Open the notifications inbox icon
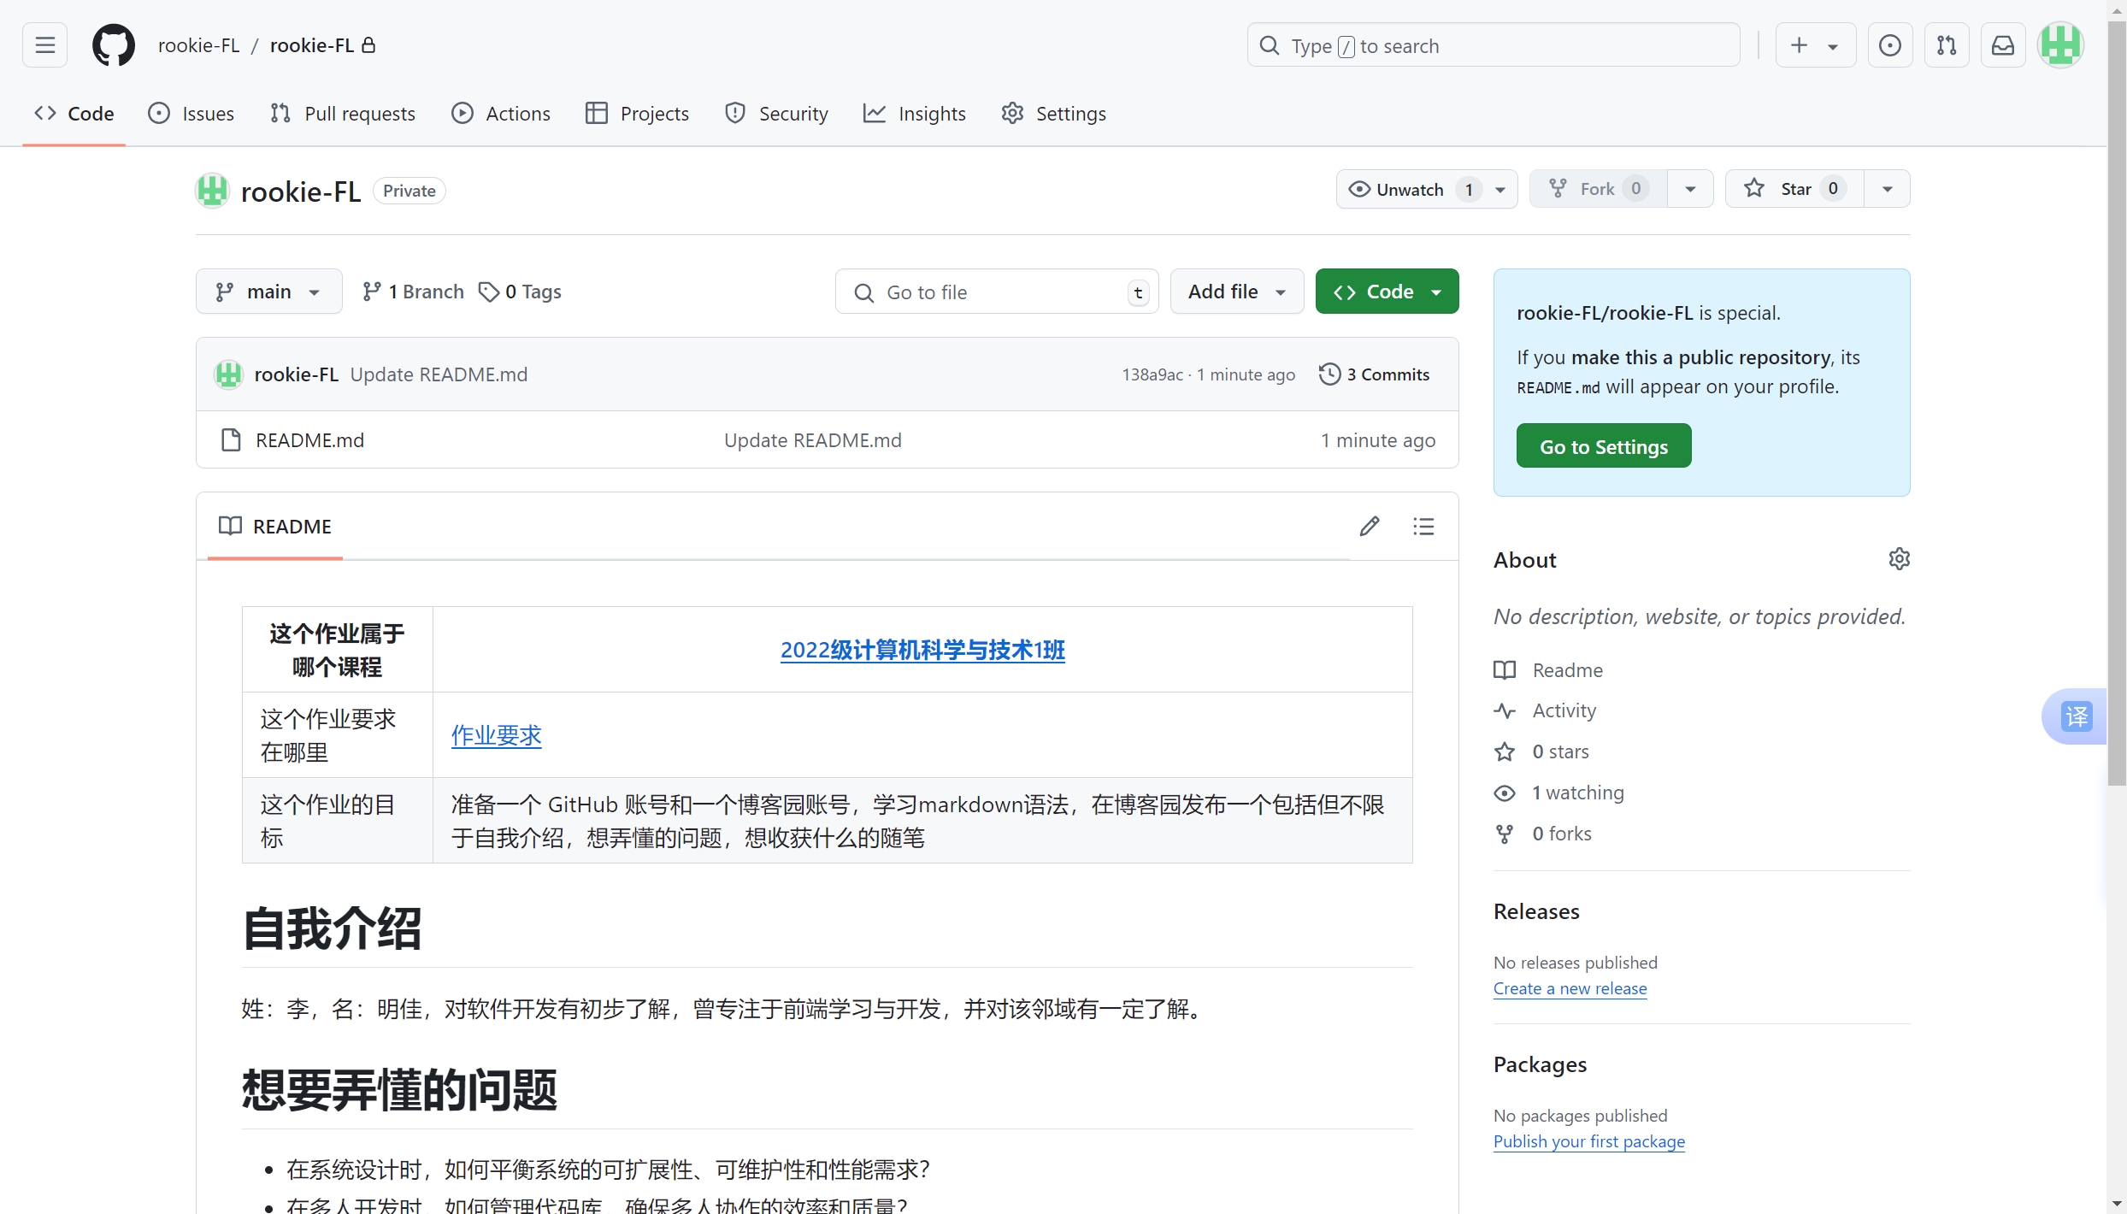The width and height of the screenshot is (2127, 1214). tap(2004, 44)
